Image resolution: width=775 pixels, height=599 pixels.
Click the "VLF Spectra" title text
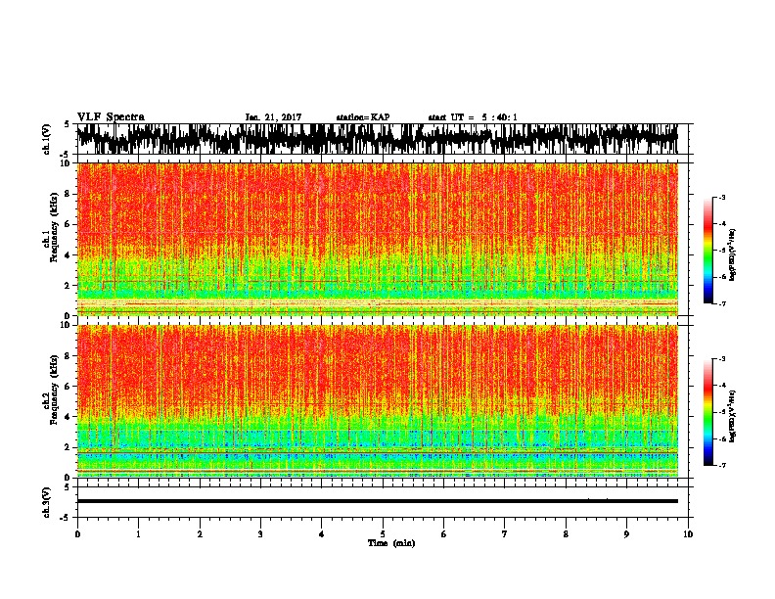point(111,117)
